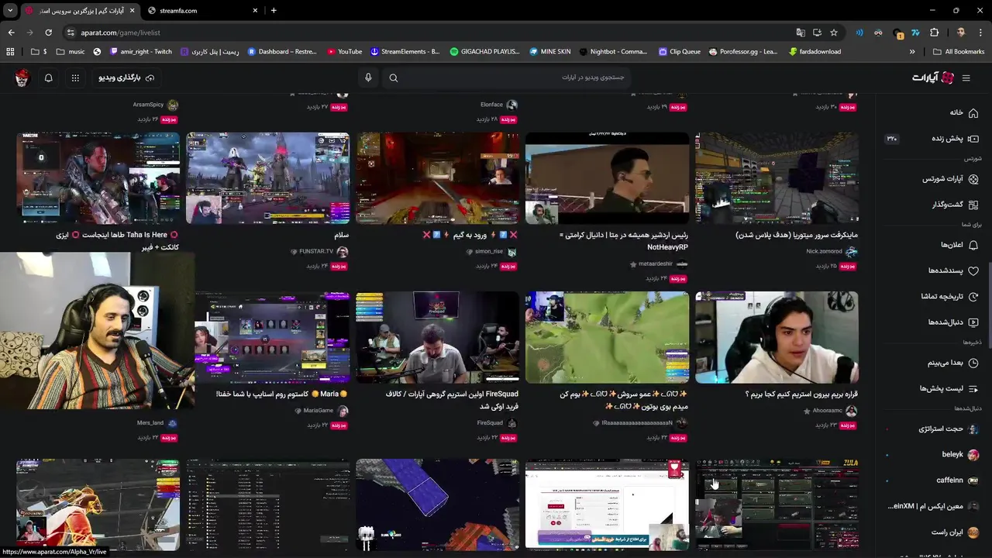
Task: Switch to the Aparat Game tab
Action: (79, 11)
